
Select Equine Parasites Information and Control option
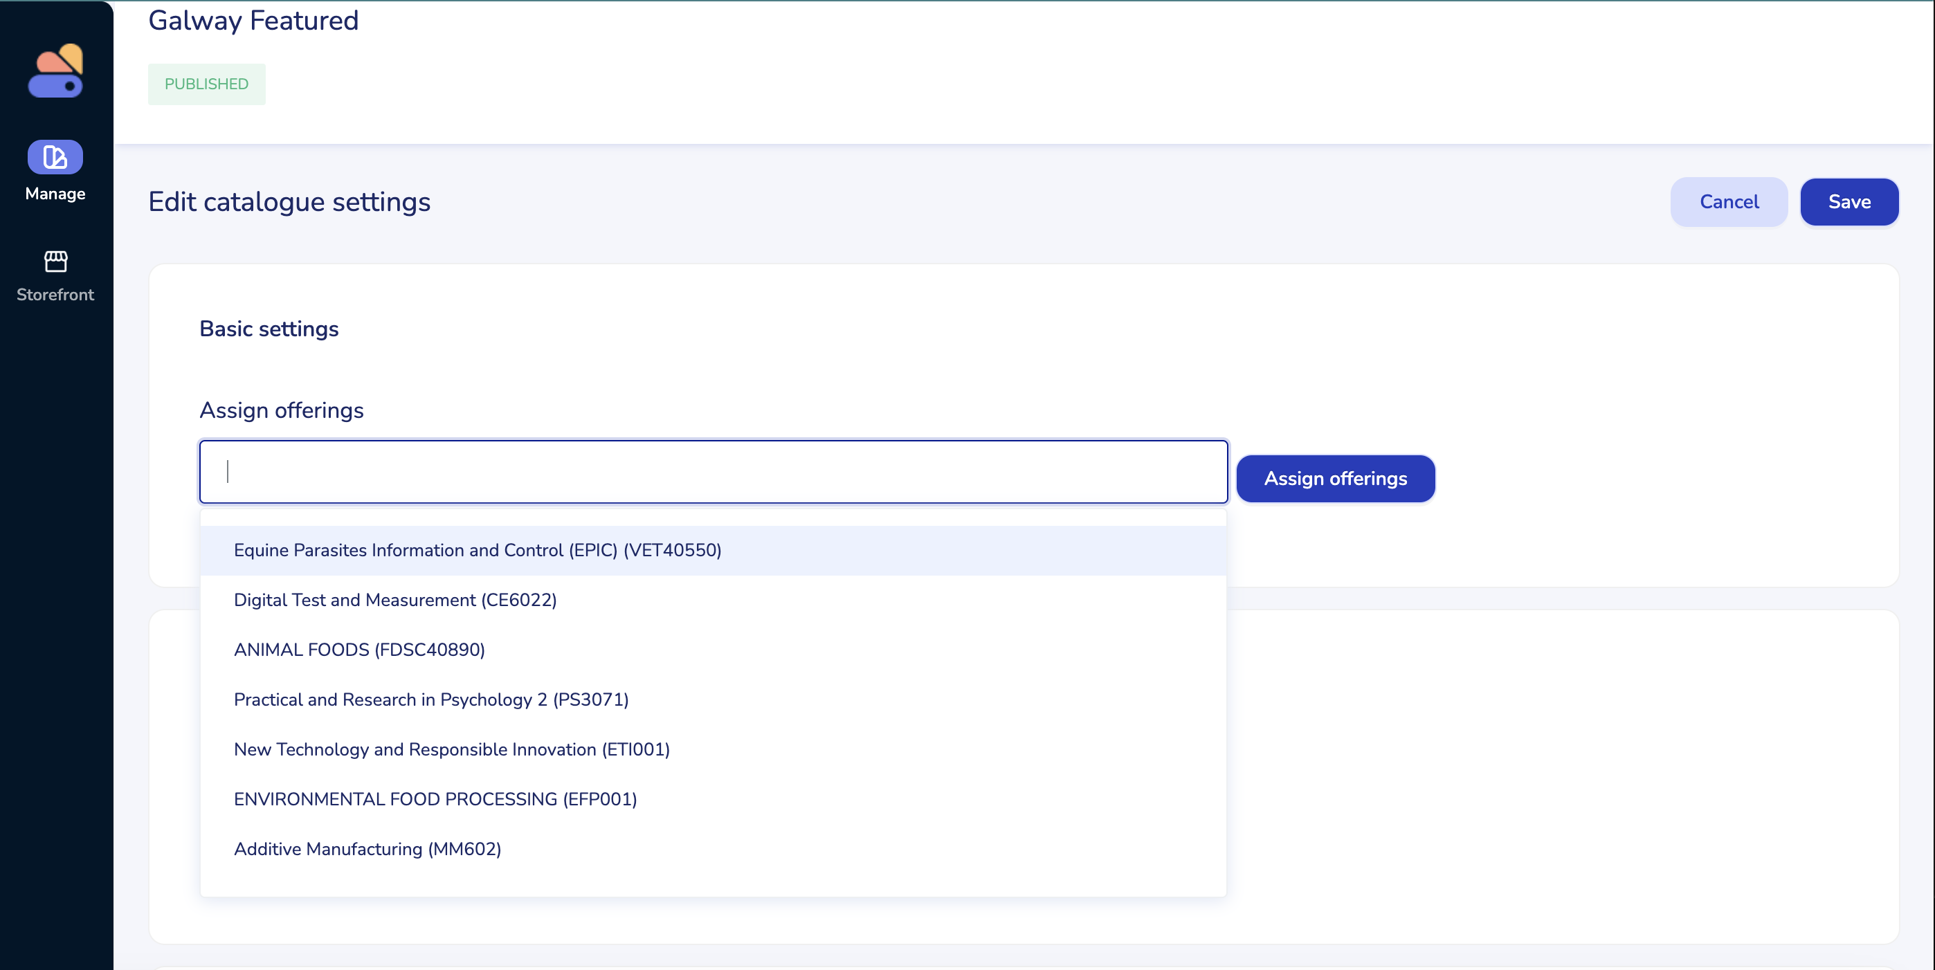point(477,550)
